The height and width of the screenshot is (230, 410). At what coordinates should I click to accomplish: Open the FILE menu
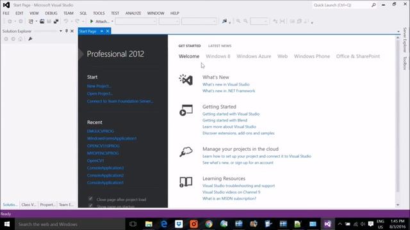pos(6,13)
